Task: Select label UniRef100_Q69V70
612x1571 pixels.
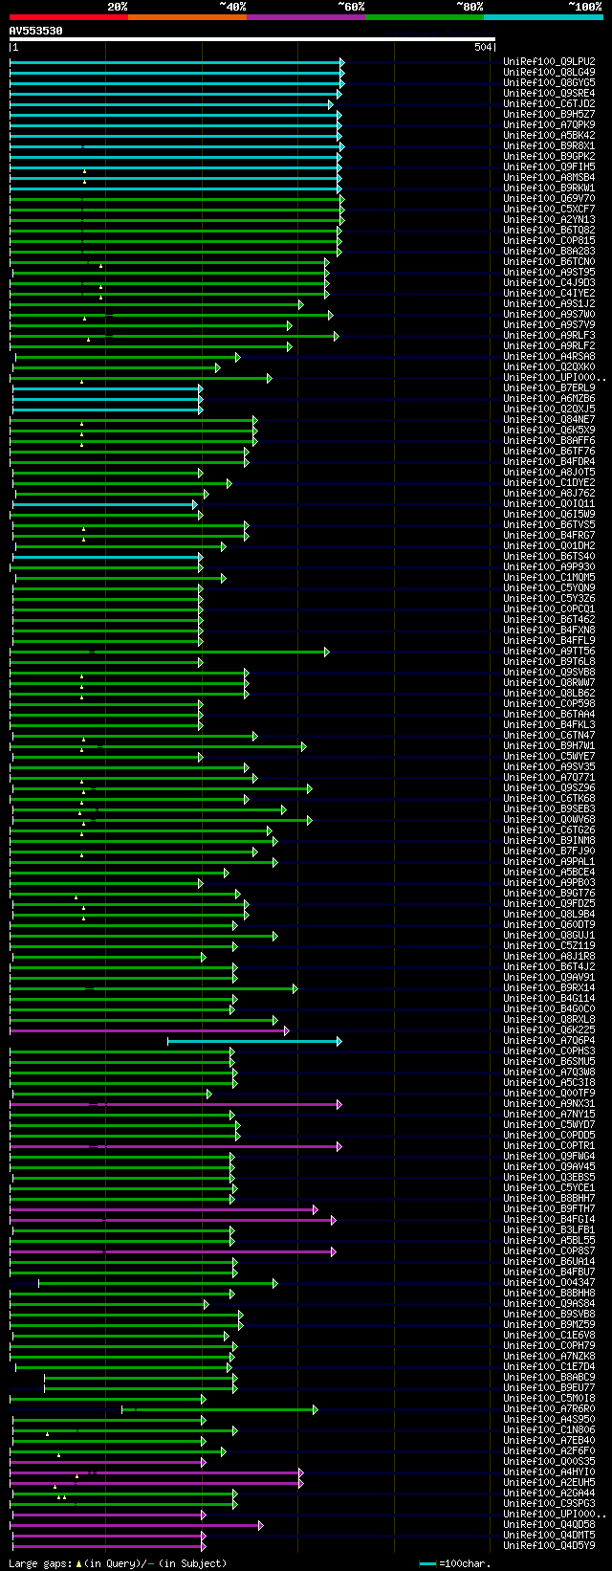Action: (549, 198)
